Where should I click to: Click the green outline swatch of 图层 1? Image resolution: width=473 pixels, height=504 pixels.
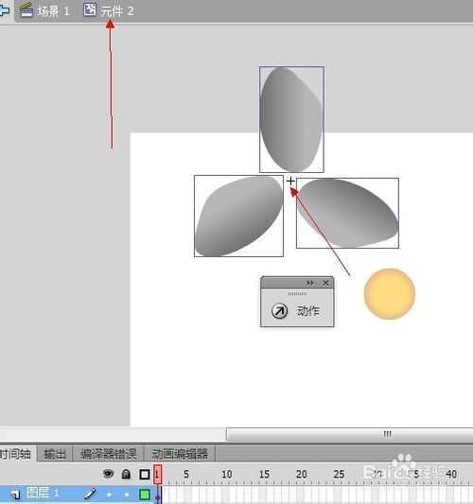[145, 495]
